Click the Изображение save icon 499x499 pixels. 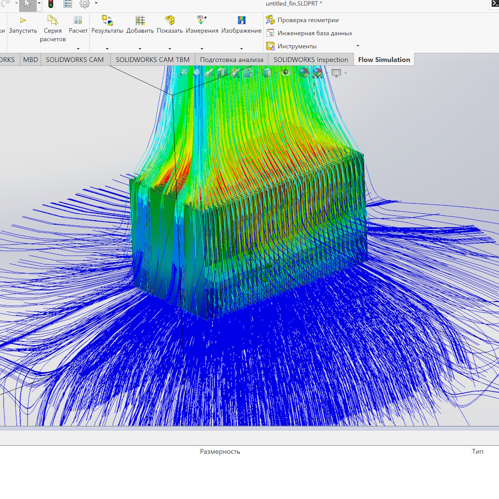[241, 20]
